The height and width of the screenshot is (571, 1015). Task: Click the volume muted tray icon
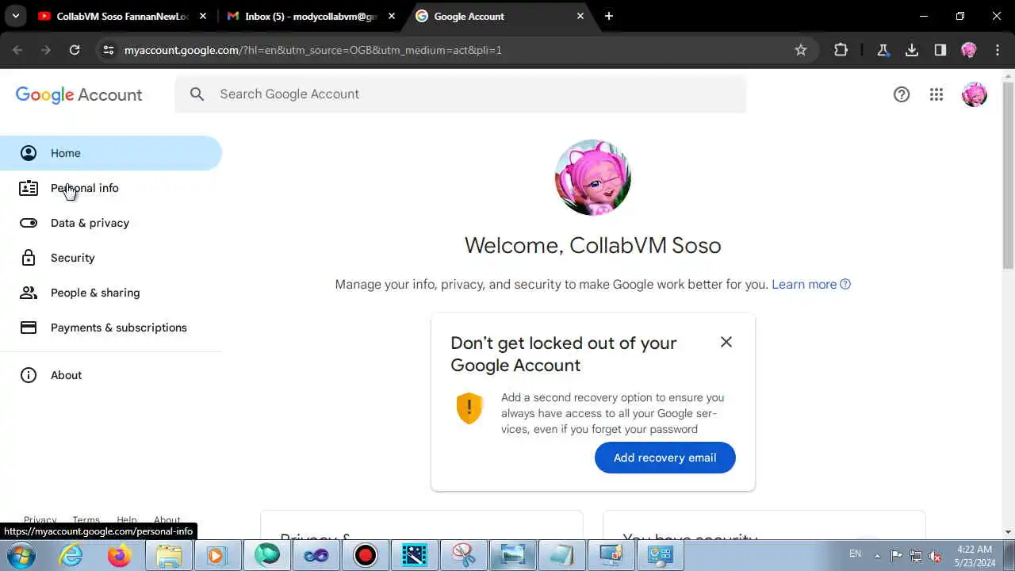pos(936,555)
